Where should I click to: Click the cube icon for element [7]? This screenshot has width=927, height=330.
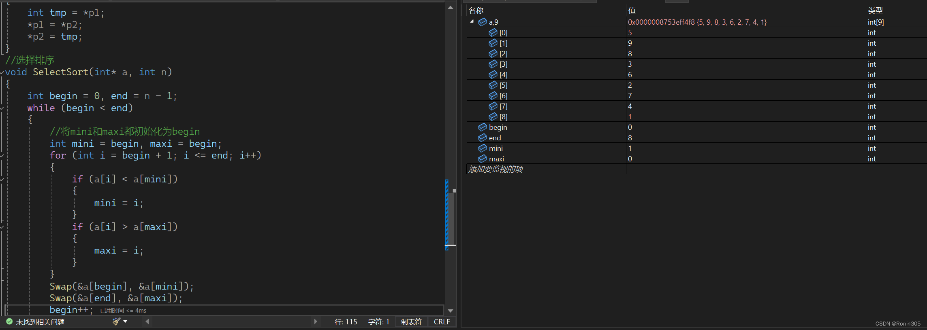[x=493, y=106]
